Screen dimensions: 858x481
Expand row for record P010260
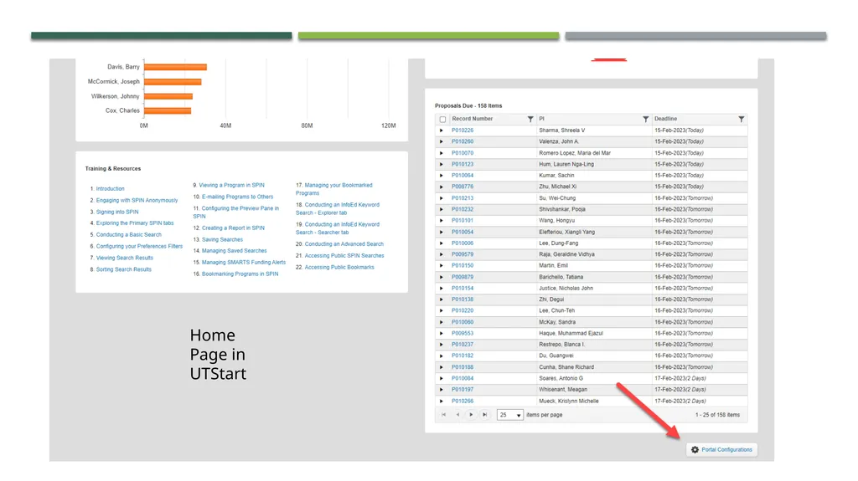pyautogui.click(x=442, y=141)
